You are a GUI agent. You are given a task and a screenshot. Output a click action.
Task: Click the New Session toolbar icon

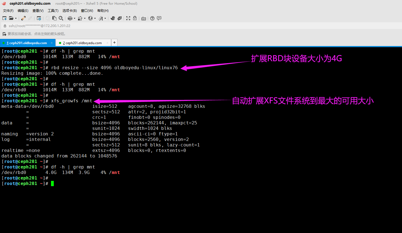4,18
